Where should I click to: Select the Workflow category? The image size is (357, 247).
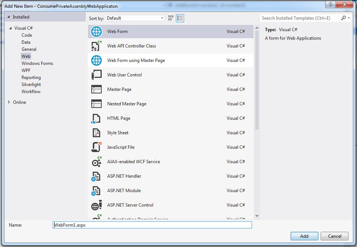(x=31, y=92)
